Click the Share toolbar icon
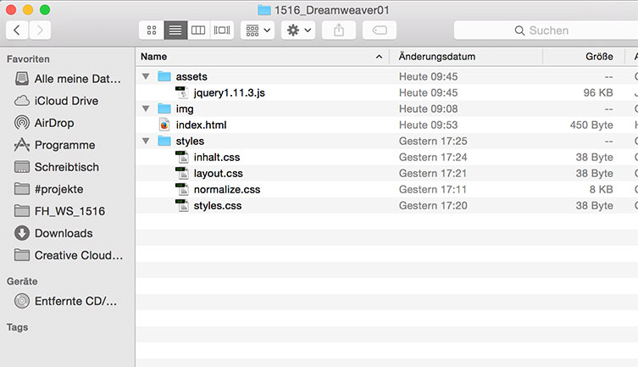The height and width of the screenshot is (367, 638). click(x=339, y=30)
